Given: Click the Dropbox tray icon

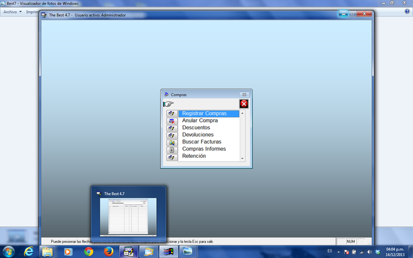Looking at the screenshot, I should 377,252.
